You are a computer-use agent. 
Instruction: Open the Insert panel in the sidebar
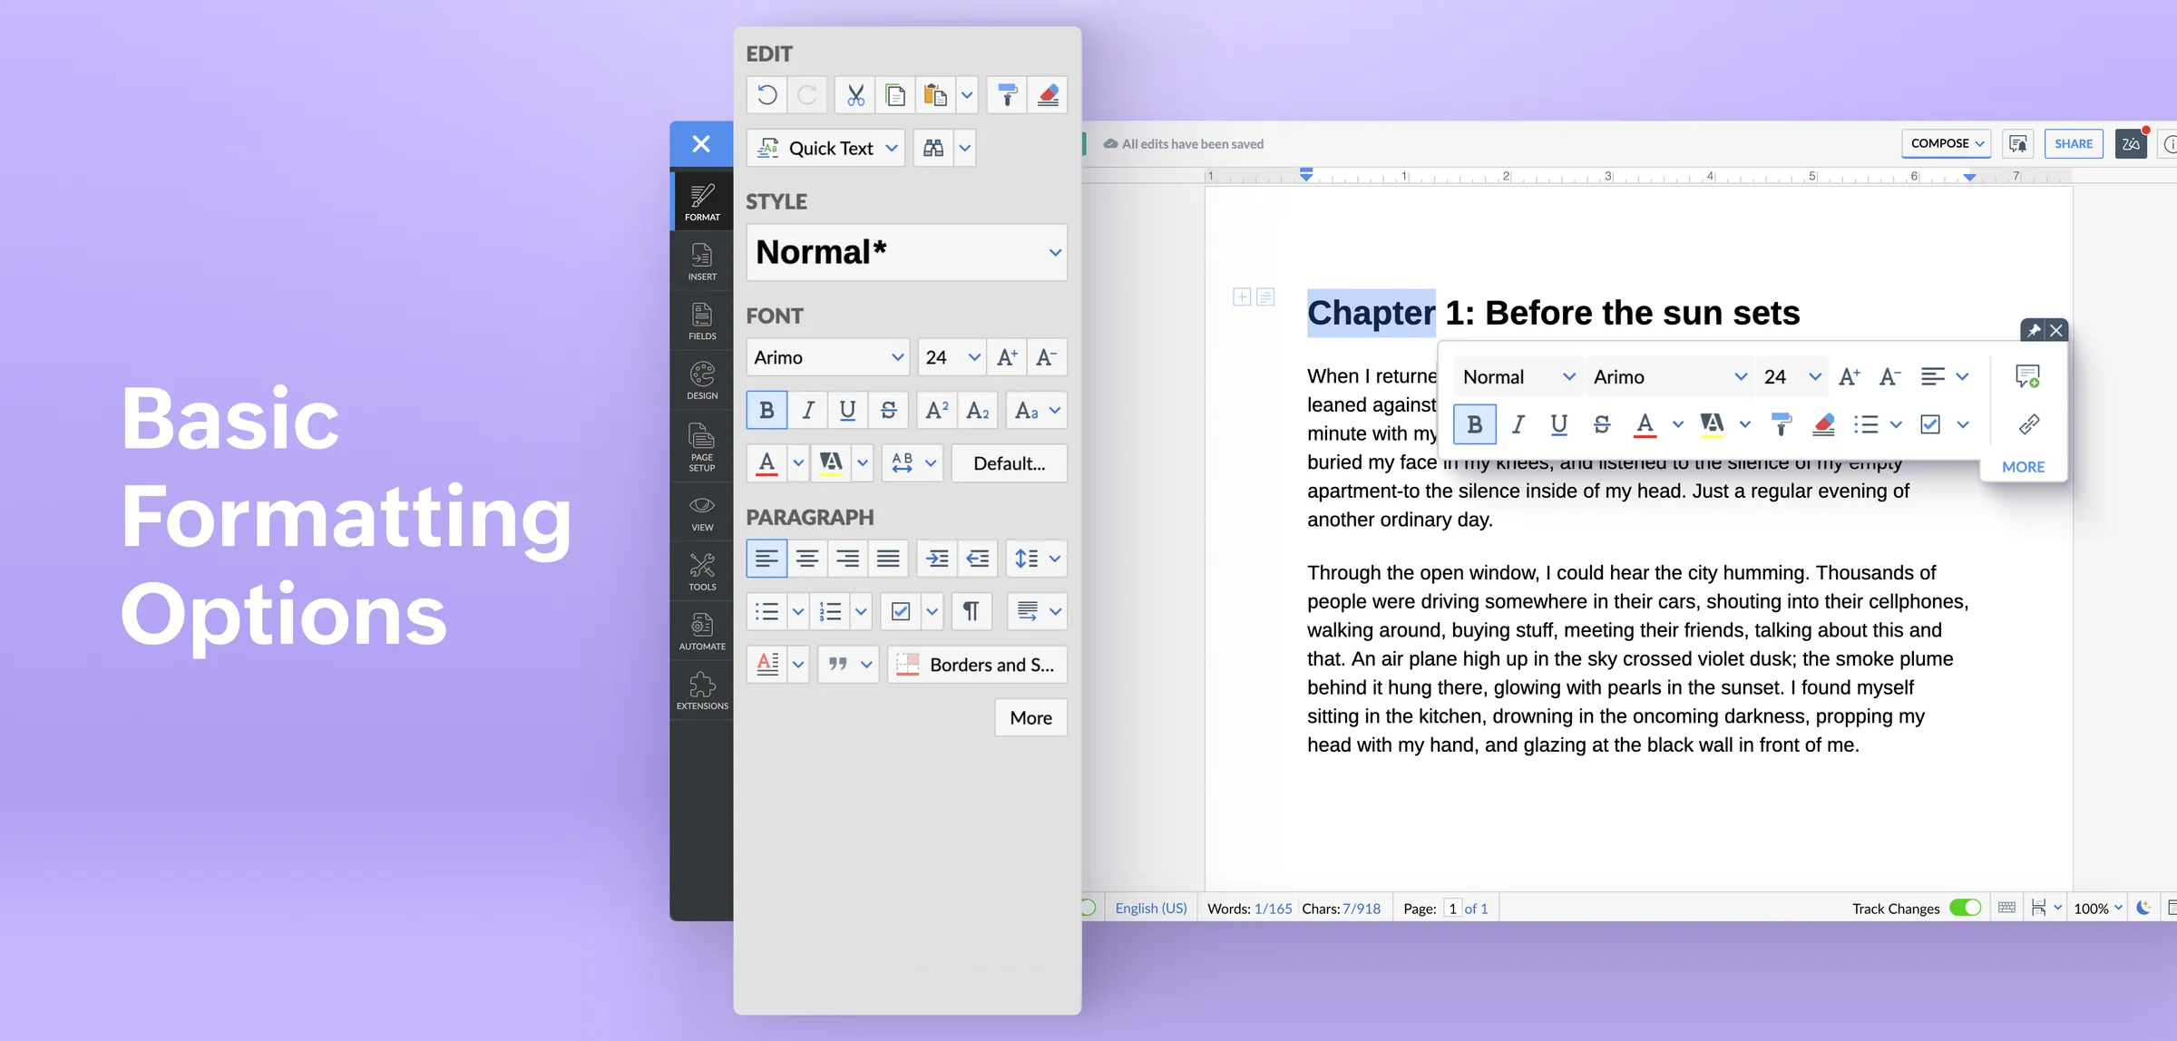point(701,260)
